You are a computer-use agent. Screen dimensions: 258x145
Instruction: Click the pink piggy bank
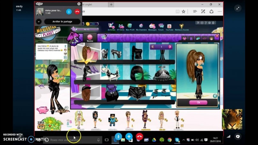[x=43, y=110]
